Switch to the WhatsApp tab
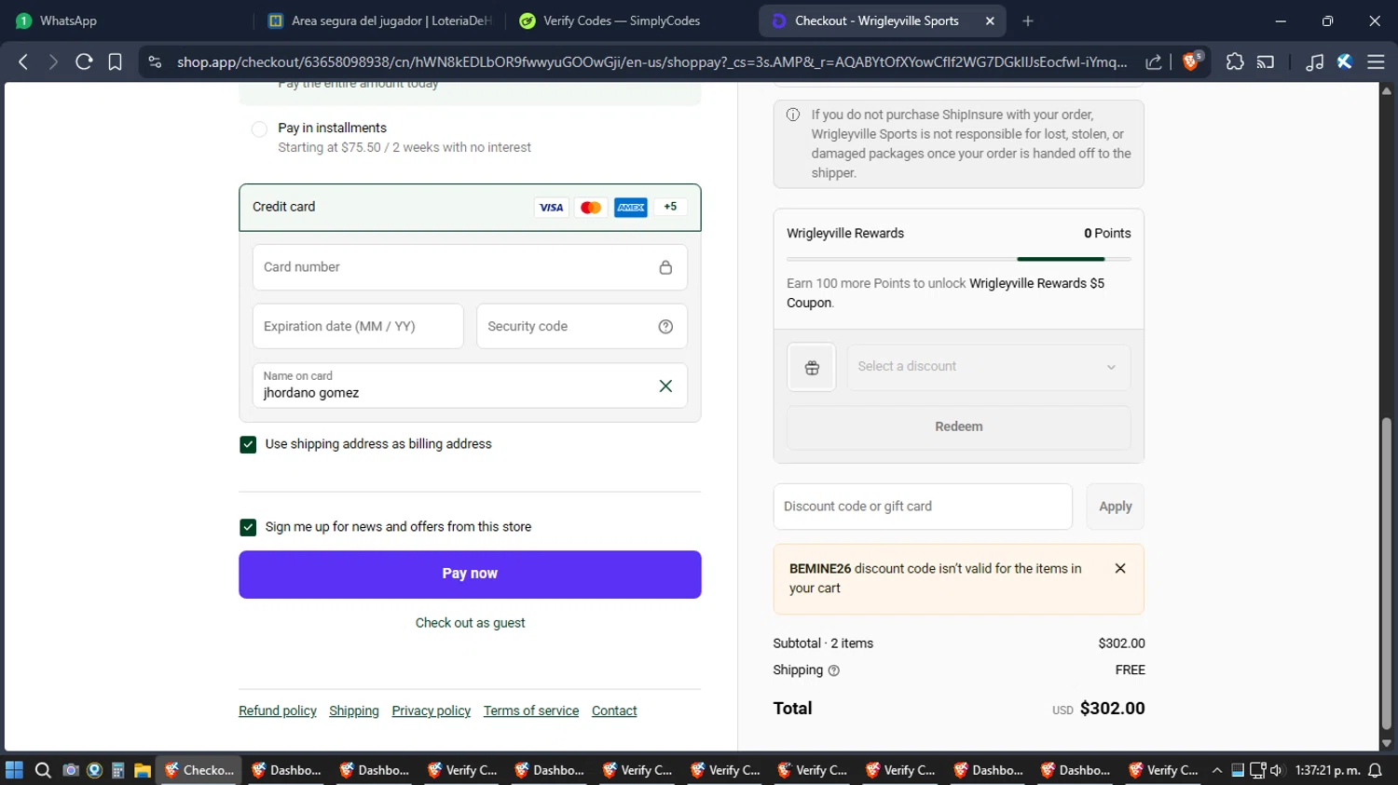1398x785 pixels. tap(67, 20)
